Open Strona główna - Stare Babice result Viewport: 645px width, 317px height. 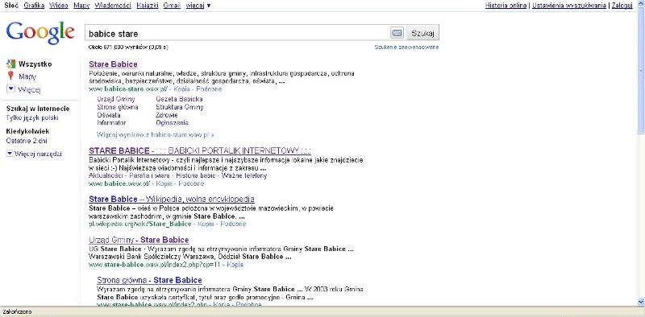[x=150, y=280]
